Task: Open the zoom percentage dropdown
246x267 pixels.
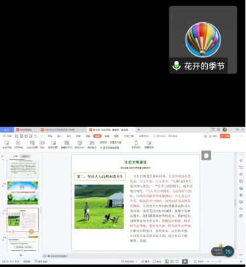Action: (200, 261)
